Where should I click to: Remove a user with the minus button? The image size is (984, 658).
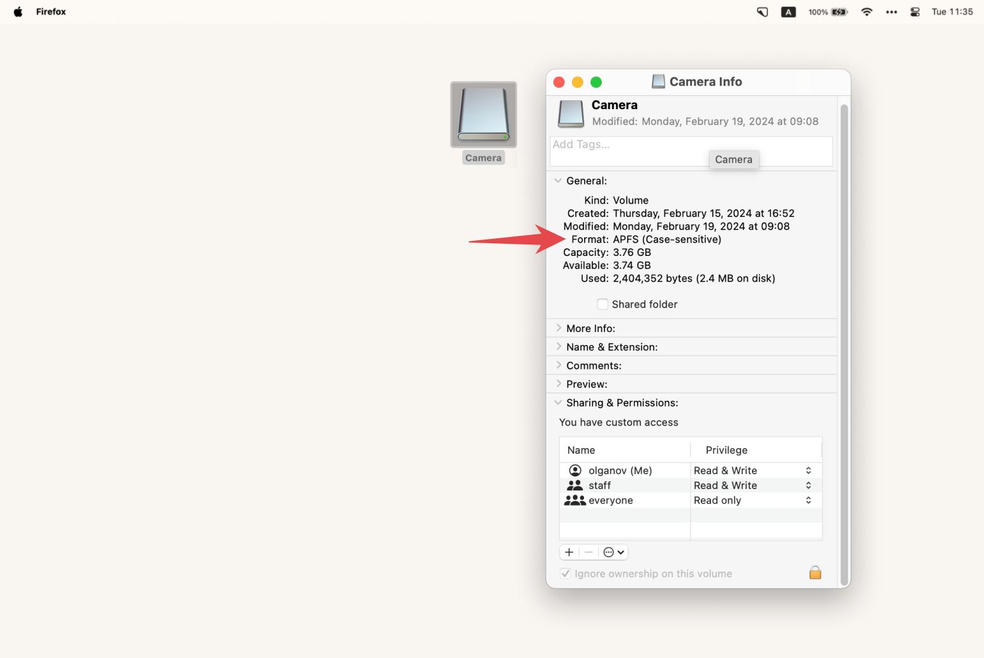(x=589, y=552)
